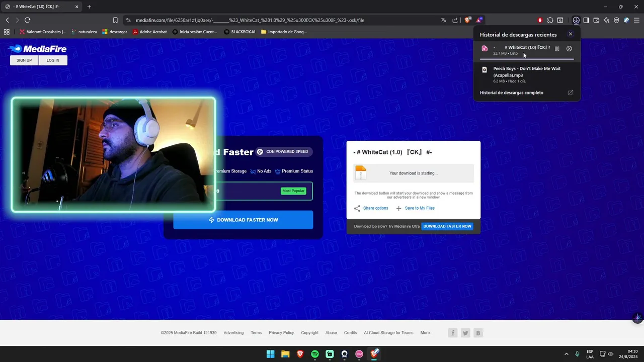
Task: Open Adobe Acrobat bookmark
Action: coord(150,32)
